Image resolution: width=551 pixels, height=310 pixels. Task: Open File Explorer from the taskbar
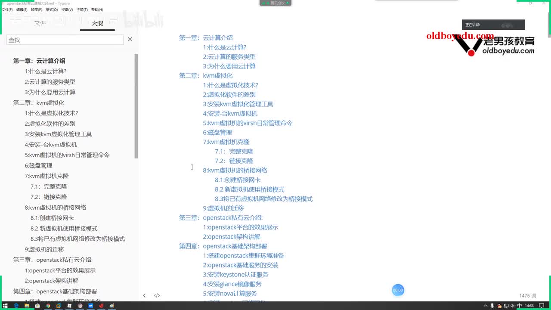tap(27, 306)
